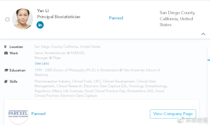Click the Skills book icon
Screen dimensions: 210x125
[x=6, y=82]
